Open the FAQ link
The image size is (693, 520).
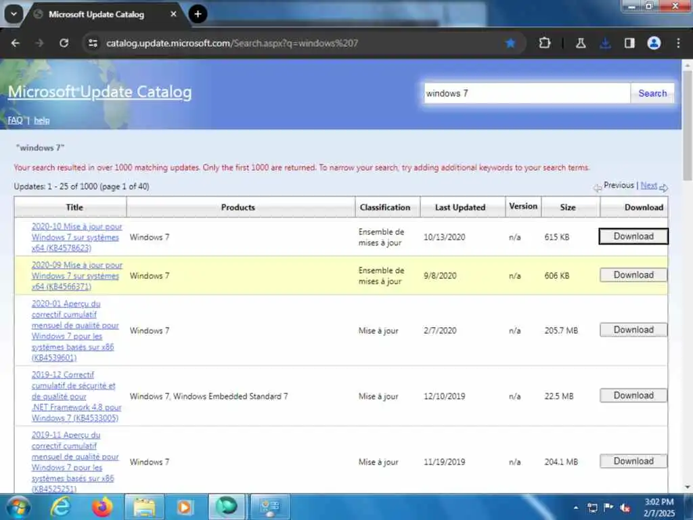click(x=15, y=121)
